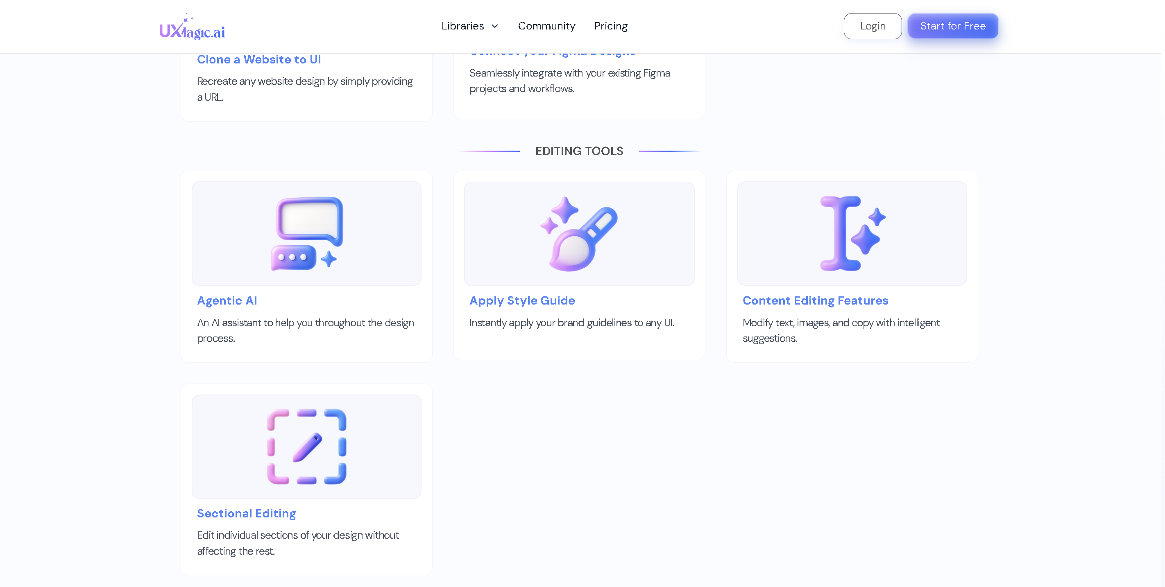This screenshot has width=1165, height=587.
Task: Open the Sectional Editing link
Action: pos(246,513)
